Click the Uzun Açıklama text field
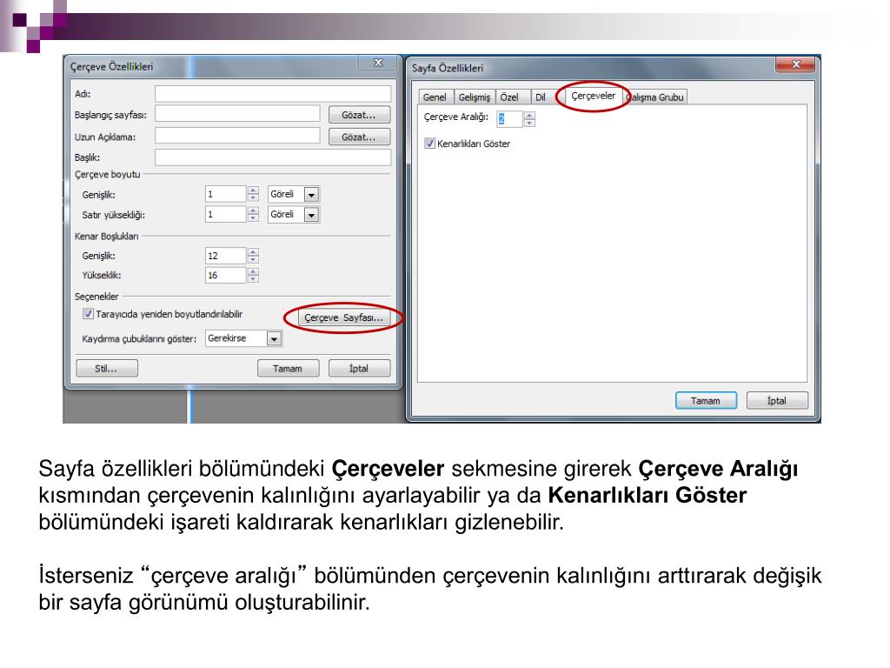The height and width of the screenshot is (668, 890). [237, 137]
